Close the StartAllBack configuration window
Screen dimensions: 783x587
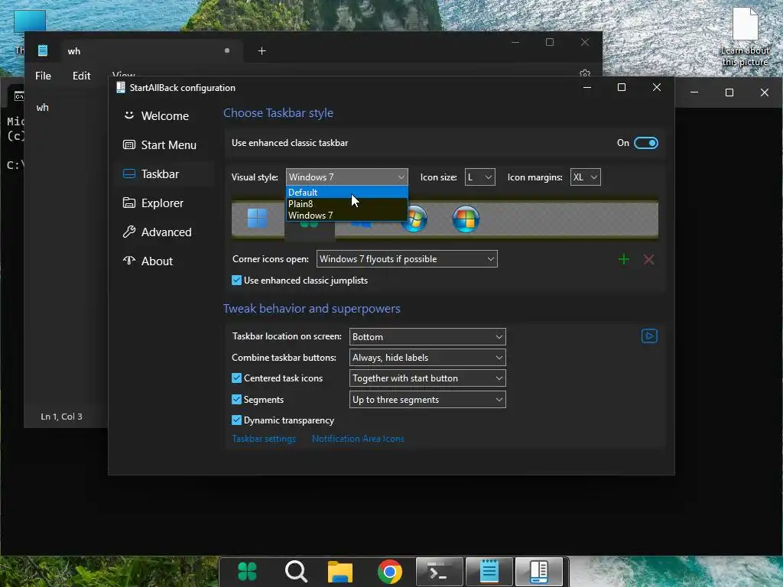(657, 87)
